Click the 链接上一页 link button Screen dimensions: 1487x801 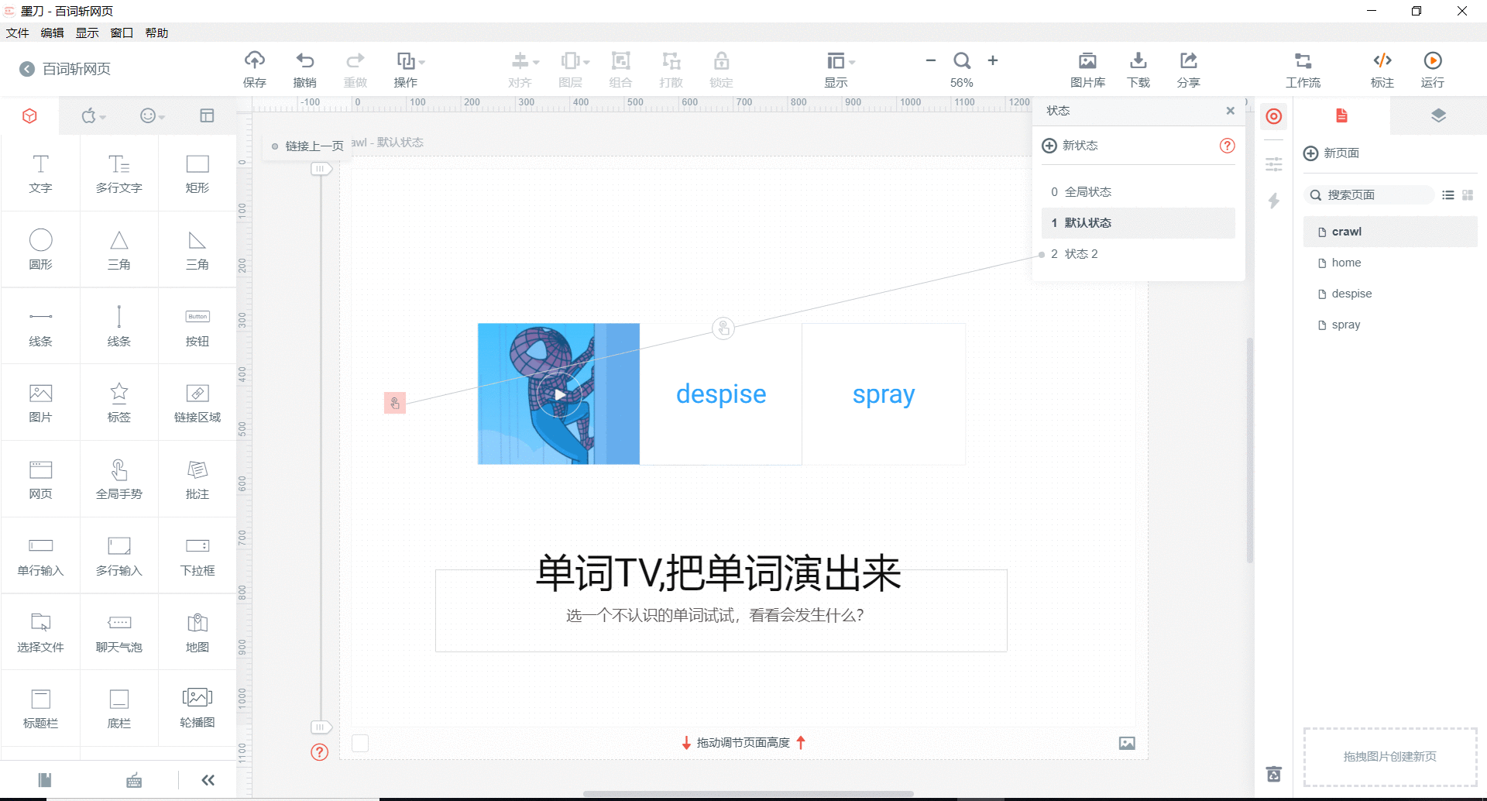307,146
